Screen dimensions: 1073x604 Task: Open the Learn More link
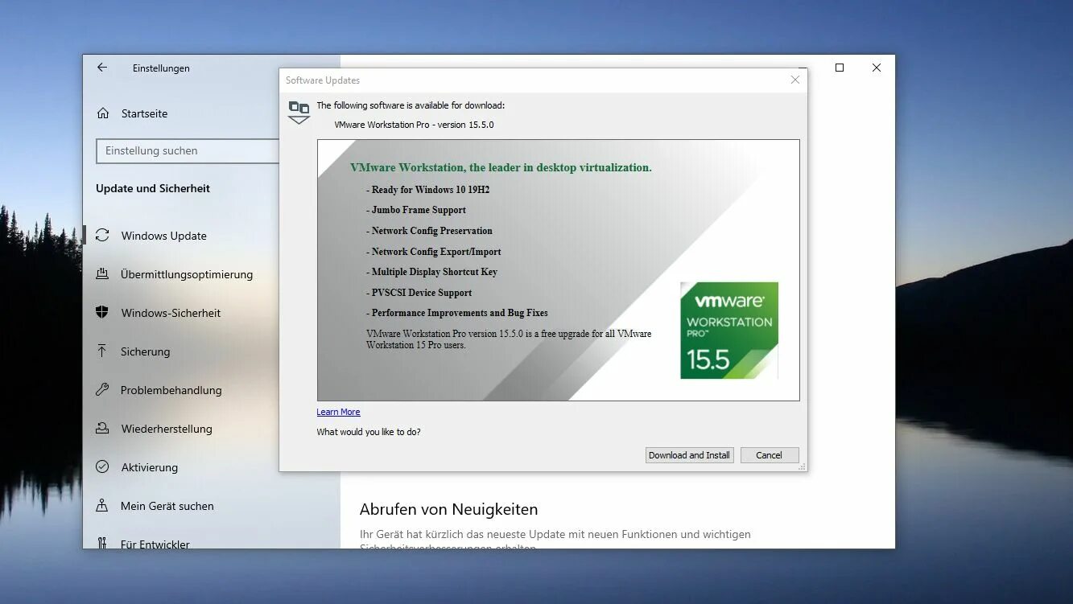click(338, 412)
